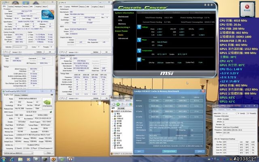259x162 pixels.
Task: Click the Intel Core logo in CPU-Z
Action: click(48, 15)
